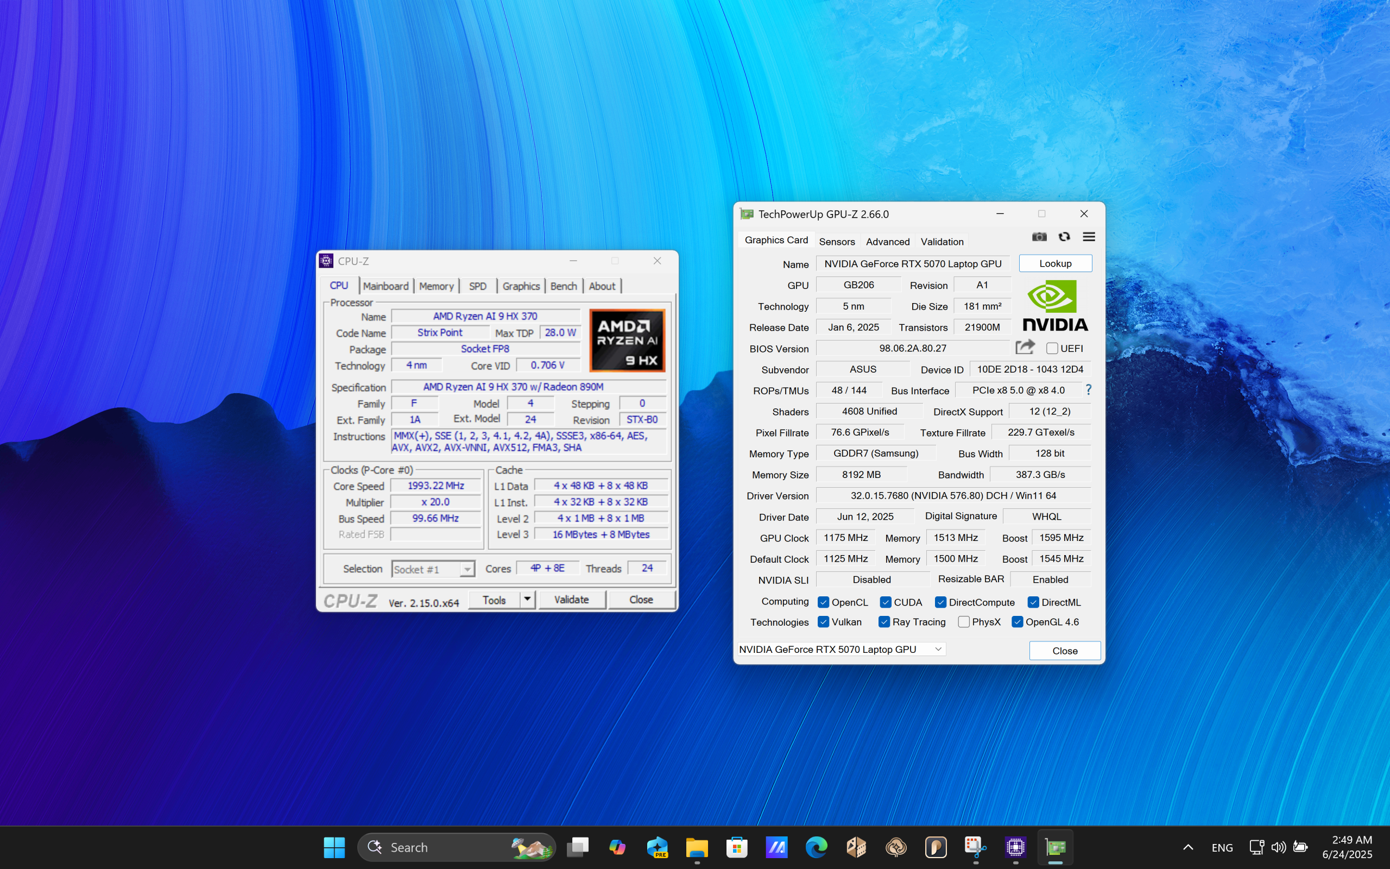The image size is (1390, 869).
Task: Open the SPD tab in CPU-Z
Action: pos(477,286)
